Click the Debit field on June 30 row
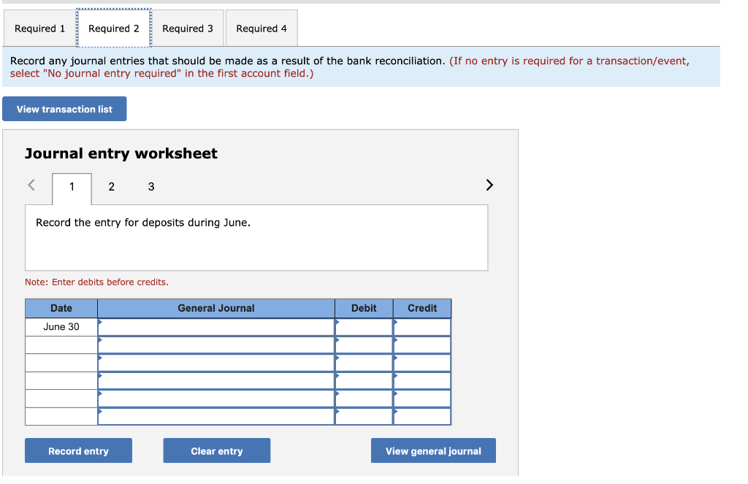The height and width of the screenshot is (484, 748). (364, 327)
